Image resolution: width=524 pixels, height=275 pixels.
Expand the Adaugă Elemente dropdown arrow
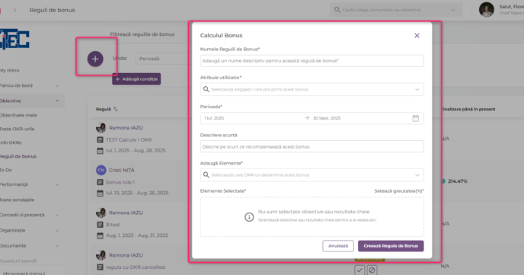(x=417, y=175)
